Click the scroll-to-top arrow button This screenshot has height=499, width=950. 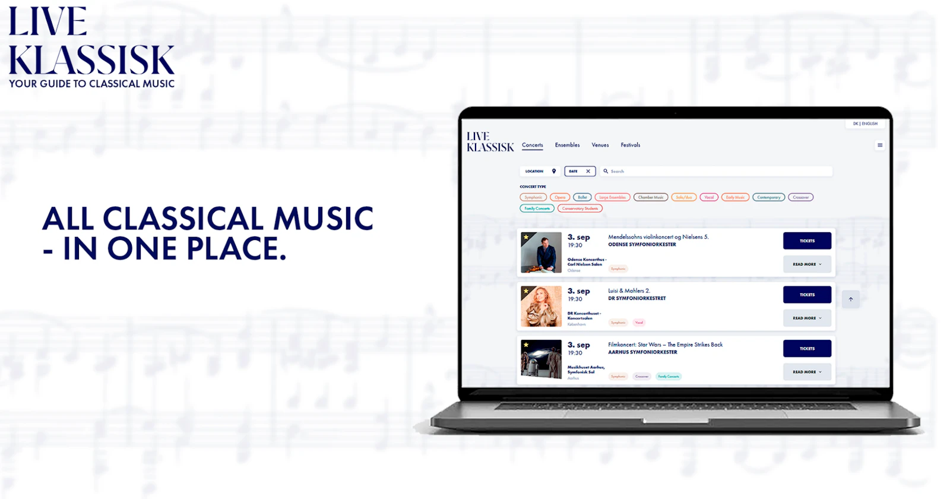click(x=851, y=299)
